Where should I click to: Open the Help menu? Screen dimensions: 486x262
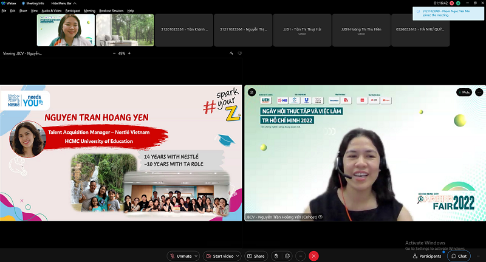(x=131, y=11)
